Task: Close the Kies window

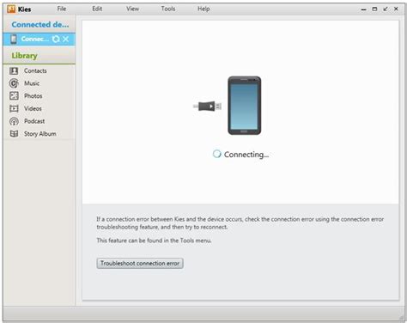Action: (x=396, y=9)
